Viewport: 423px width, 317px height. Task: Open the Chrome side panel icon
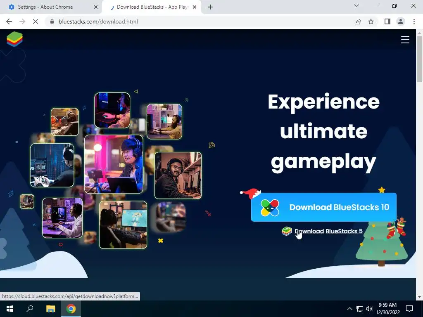[x=387, y=21]
